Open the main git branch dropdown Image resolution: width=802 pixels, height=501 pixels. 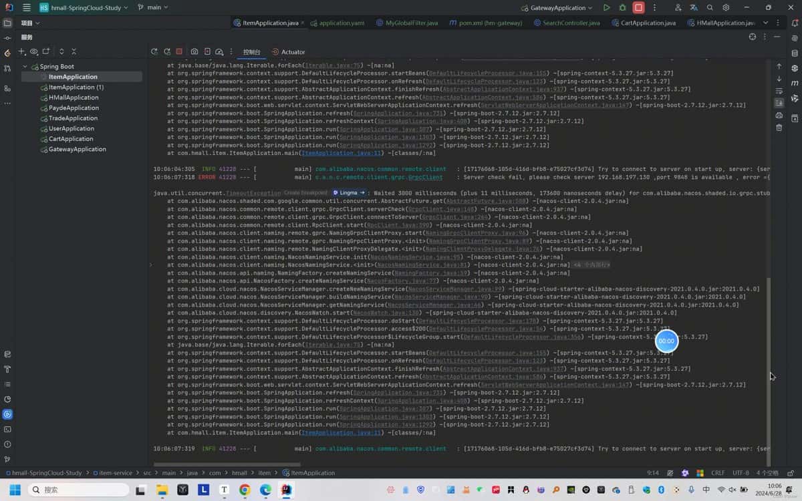point(153,7)
